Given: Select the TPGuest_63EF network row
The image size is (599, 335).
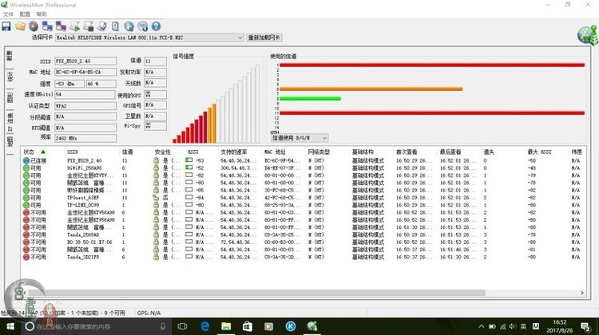Looking at the screenshot, I should pos(302,198).
